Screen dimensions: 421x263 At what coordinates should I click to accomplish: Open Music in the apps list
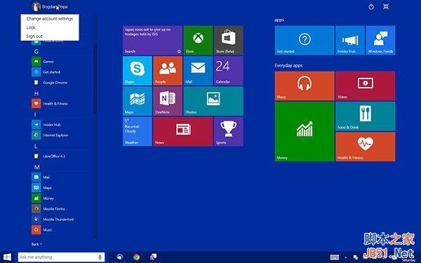click(61, 229)
